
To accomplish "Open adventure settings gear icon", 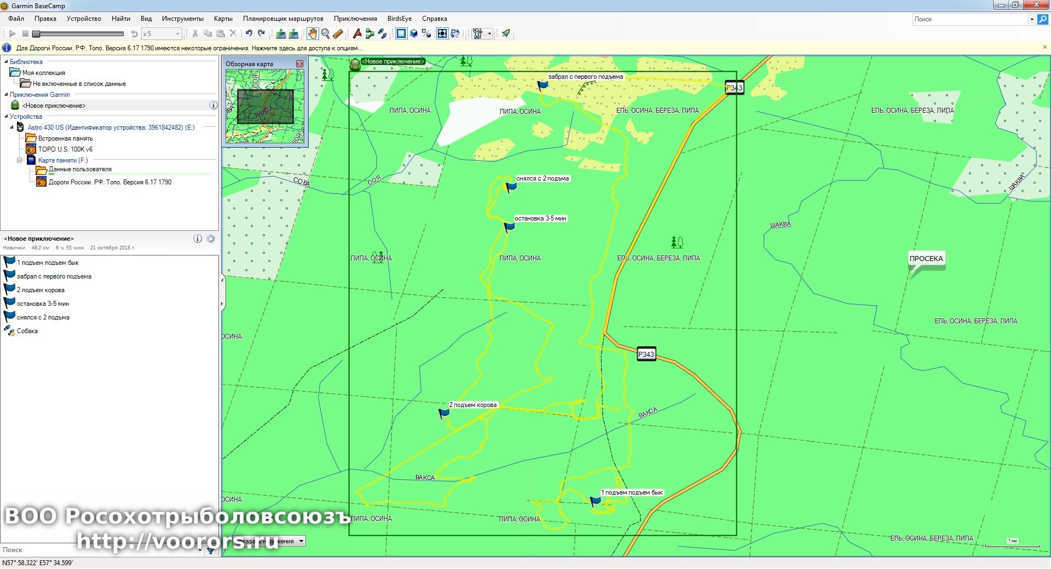I will click(211, 239).
